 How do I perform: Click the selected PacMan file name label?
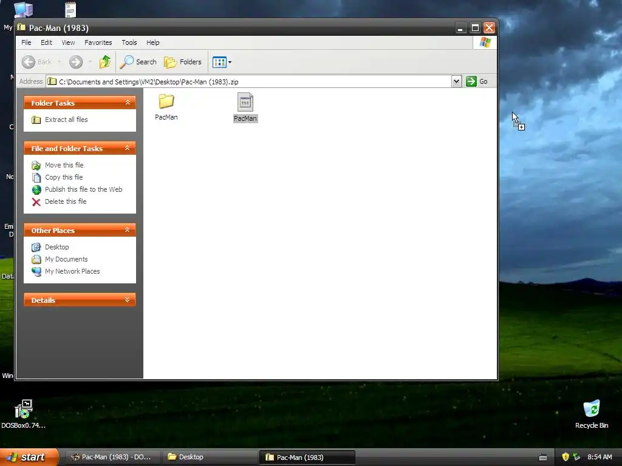tap(245, 118)
